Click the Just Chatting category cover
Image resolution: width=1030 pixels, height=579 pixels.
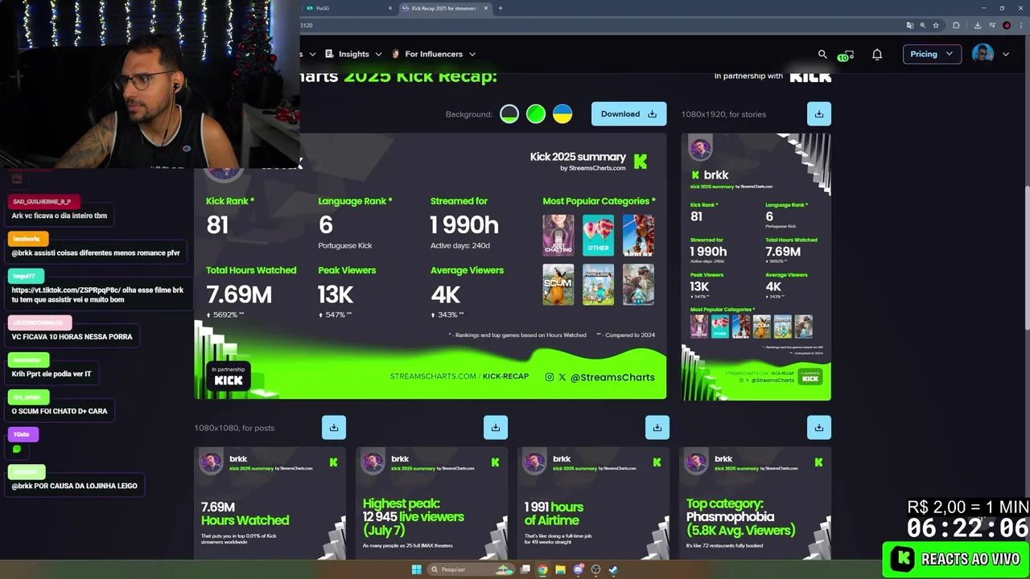(558, 235)
